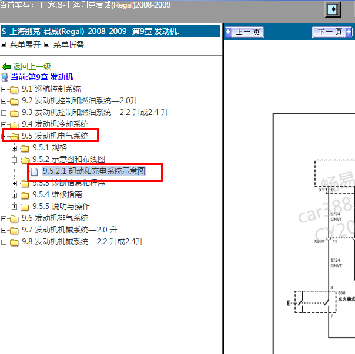Click folder icon of 9.2 发动机控制和燃油系统

coord(14,102)
